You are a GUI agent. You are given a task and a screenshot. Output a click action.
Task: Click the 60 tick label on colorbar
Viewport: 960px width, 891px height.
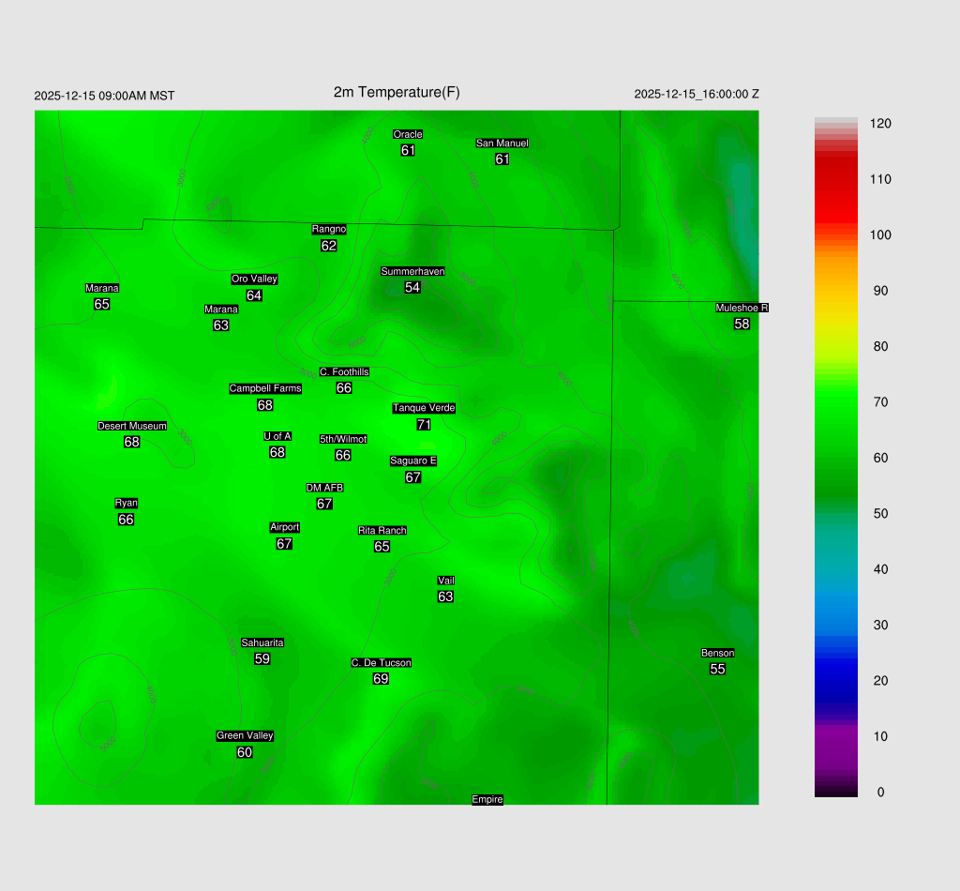pos(880,458)
